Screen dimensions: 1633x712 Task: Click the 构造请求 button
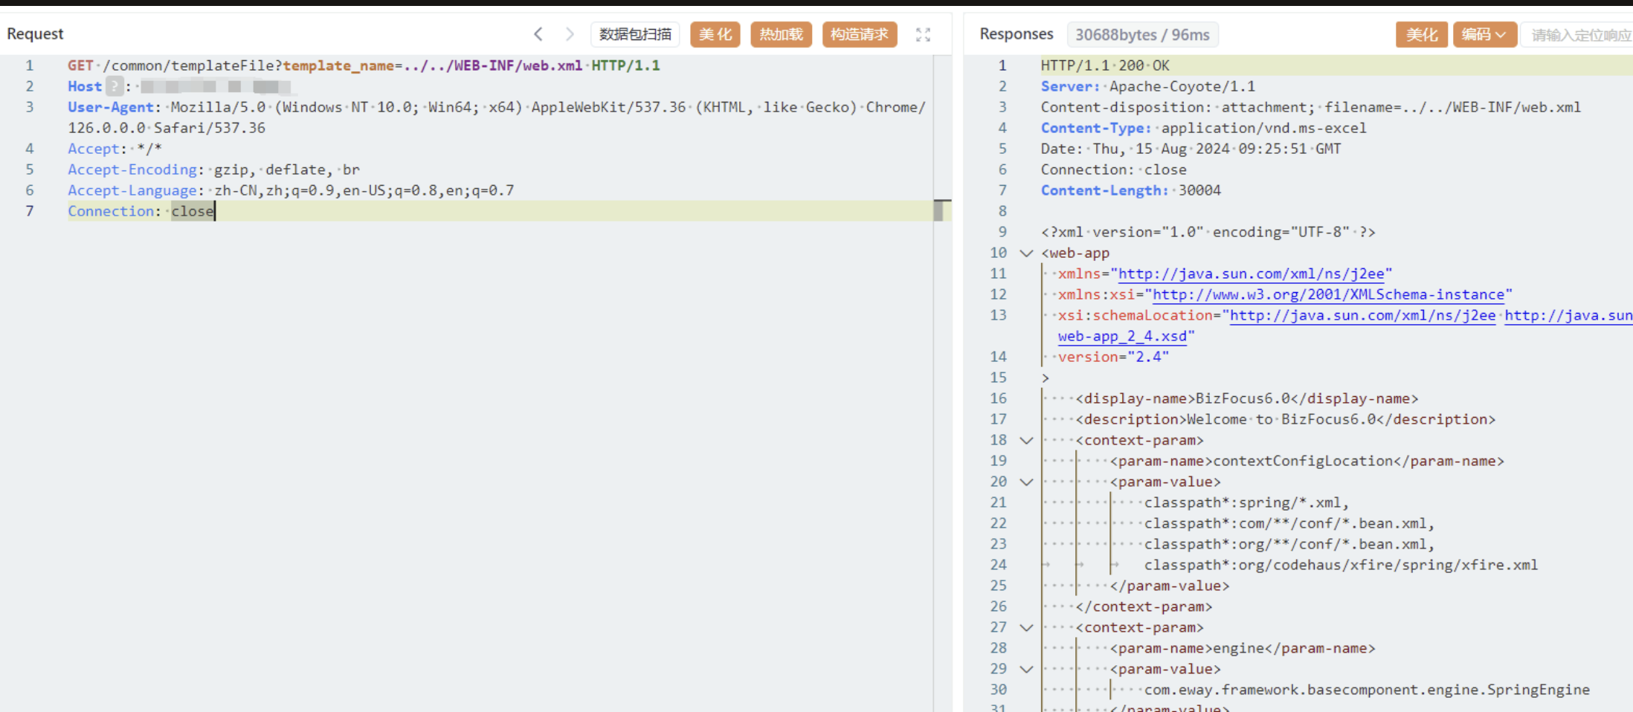pos(860,34)
